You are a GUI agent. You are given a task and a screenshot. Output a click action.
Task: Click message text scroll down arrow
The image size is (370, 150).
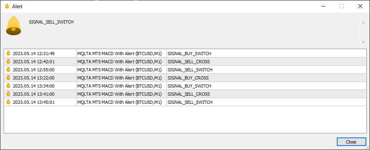coord(363,42)
